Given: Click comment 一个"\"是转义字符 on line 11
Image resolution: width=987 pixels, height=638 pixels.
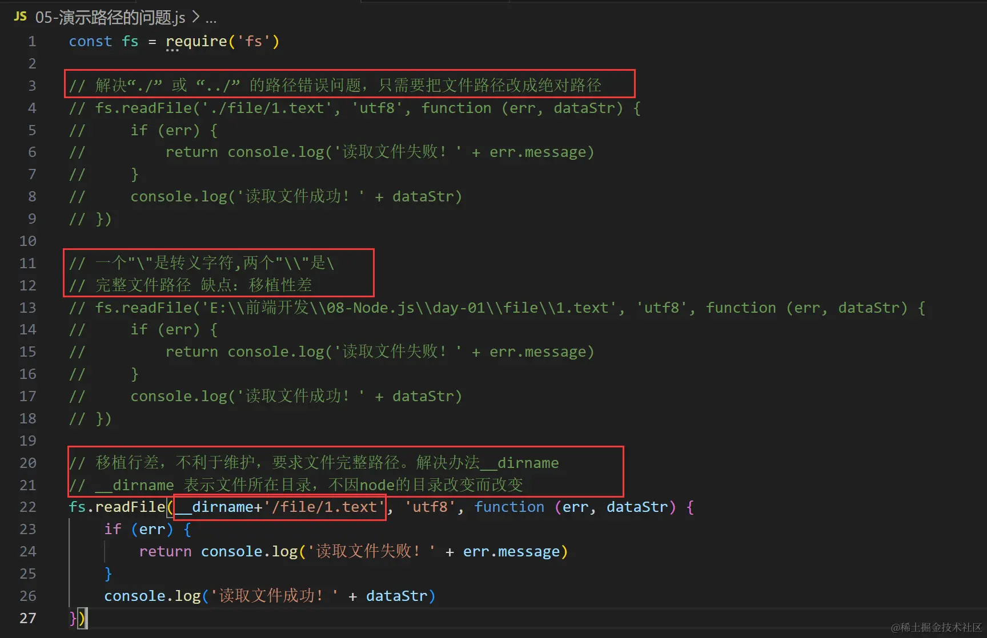Looking at the screenshot, I should tap(202, 263).
